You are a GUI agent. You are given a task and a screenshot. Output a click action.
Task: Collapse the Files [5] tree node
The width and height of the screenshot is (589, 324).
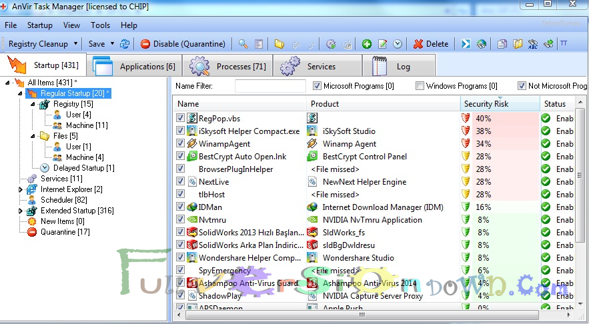click(33, 136)
